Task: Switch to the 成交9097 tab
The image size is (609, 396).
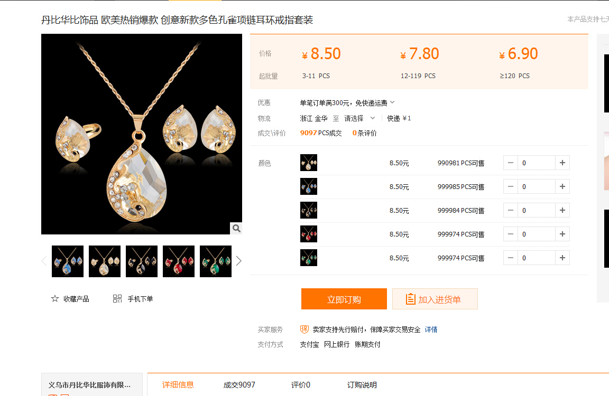Action: (x=239, y=385)
